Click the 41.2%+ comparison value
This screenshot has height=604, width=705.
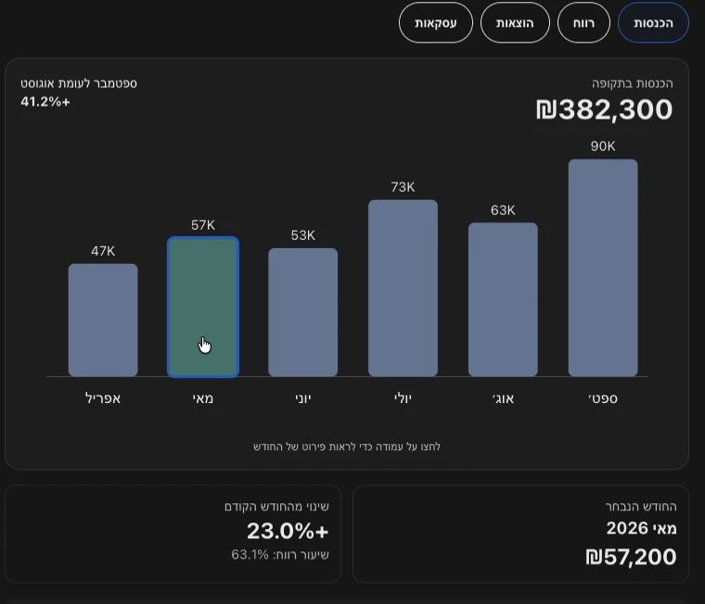tap(45, 102)
